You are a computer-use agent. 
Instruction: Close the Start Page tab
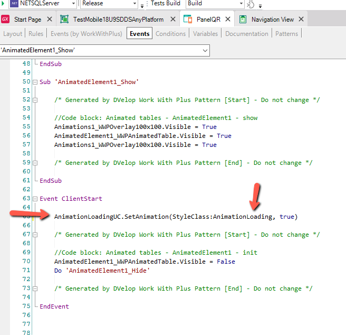pyautogui.click(x=50, y=19)
